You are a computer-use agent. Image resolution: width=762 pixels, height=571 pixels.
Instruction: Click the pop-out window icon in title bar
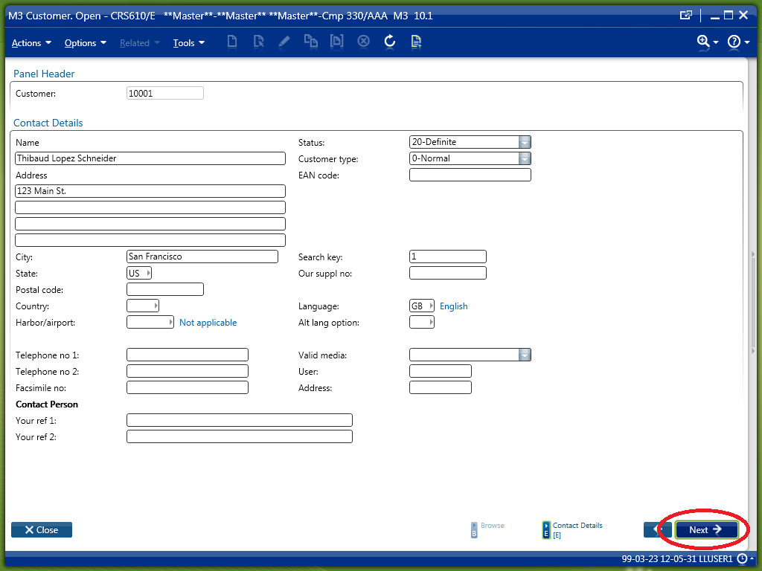coord(686,15)
